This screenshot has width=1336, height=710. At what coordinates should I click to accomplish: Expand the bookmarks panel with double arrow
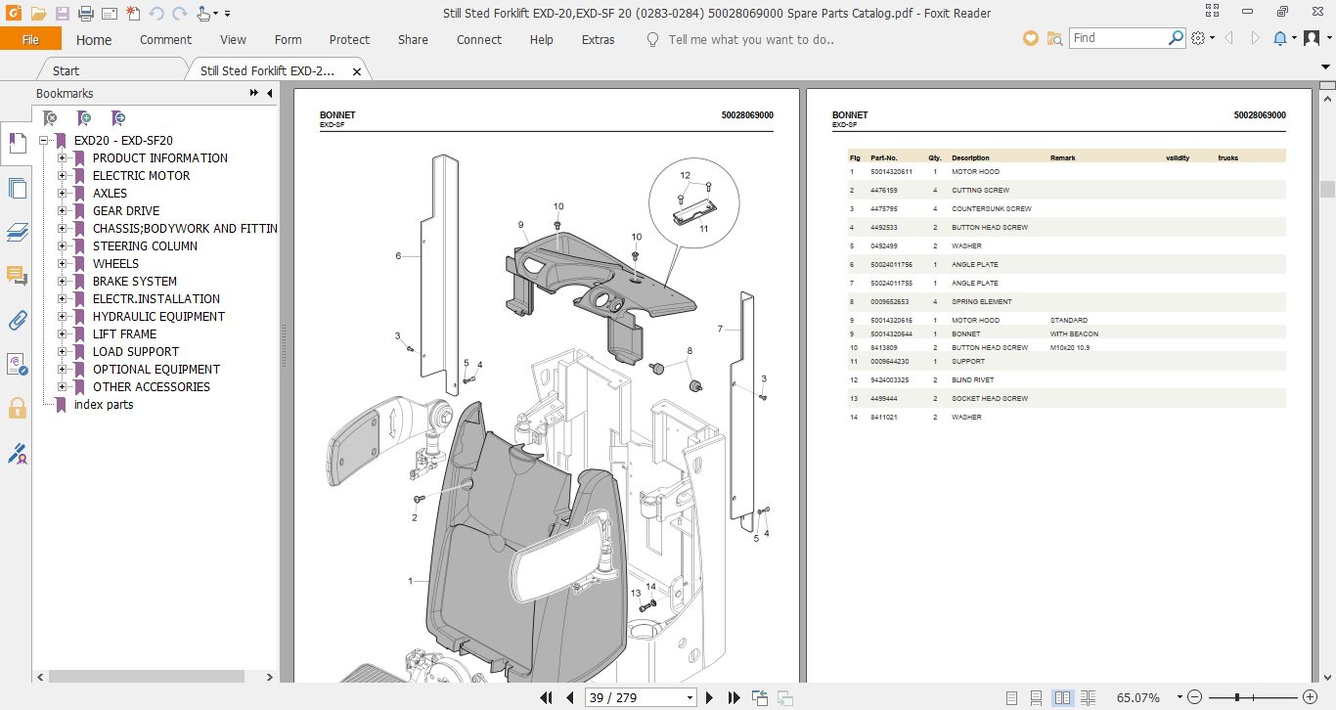[254, 94]
